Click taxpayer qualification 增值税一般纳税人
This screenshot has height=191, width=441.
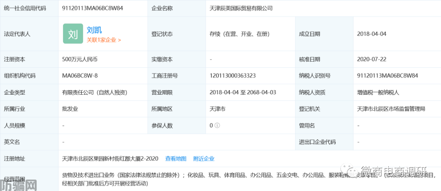(x=378, y=92)
